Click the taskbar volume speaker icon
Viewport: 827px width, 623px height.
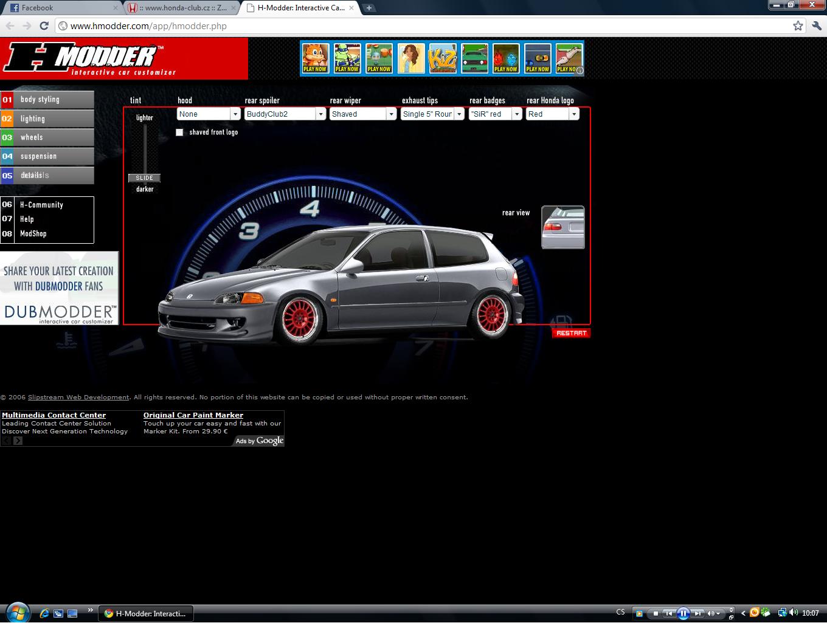[794, 613]
